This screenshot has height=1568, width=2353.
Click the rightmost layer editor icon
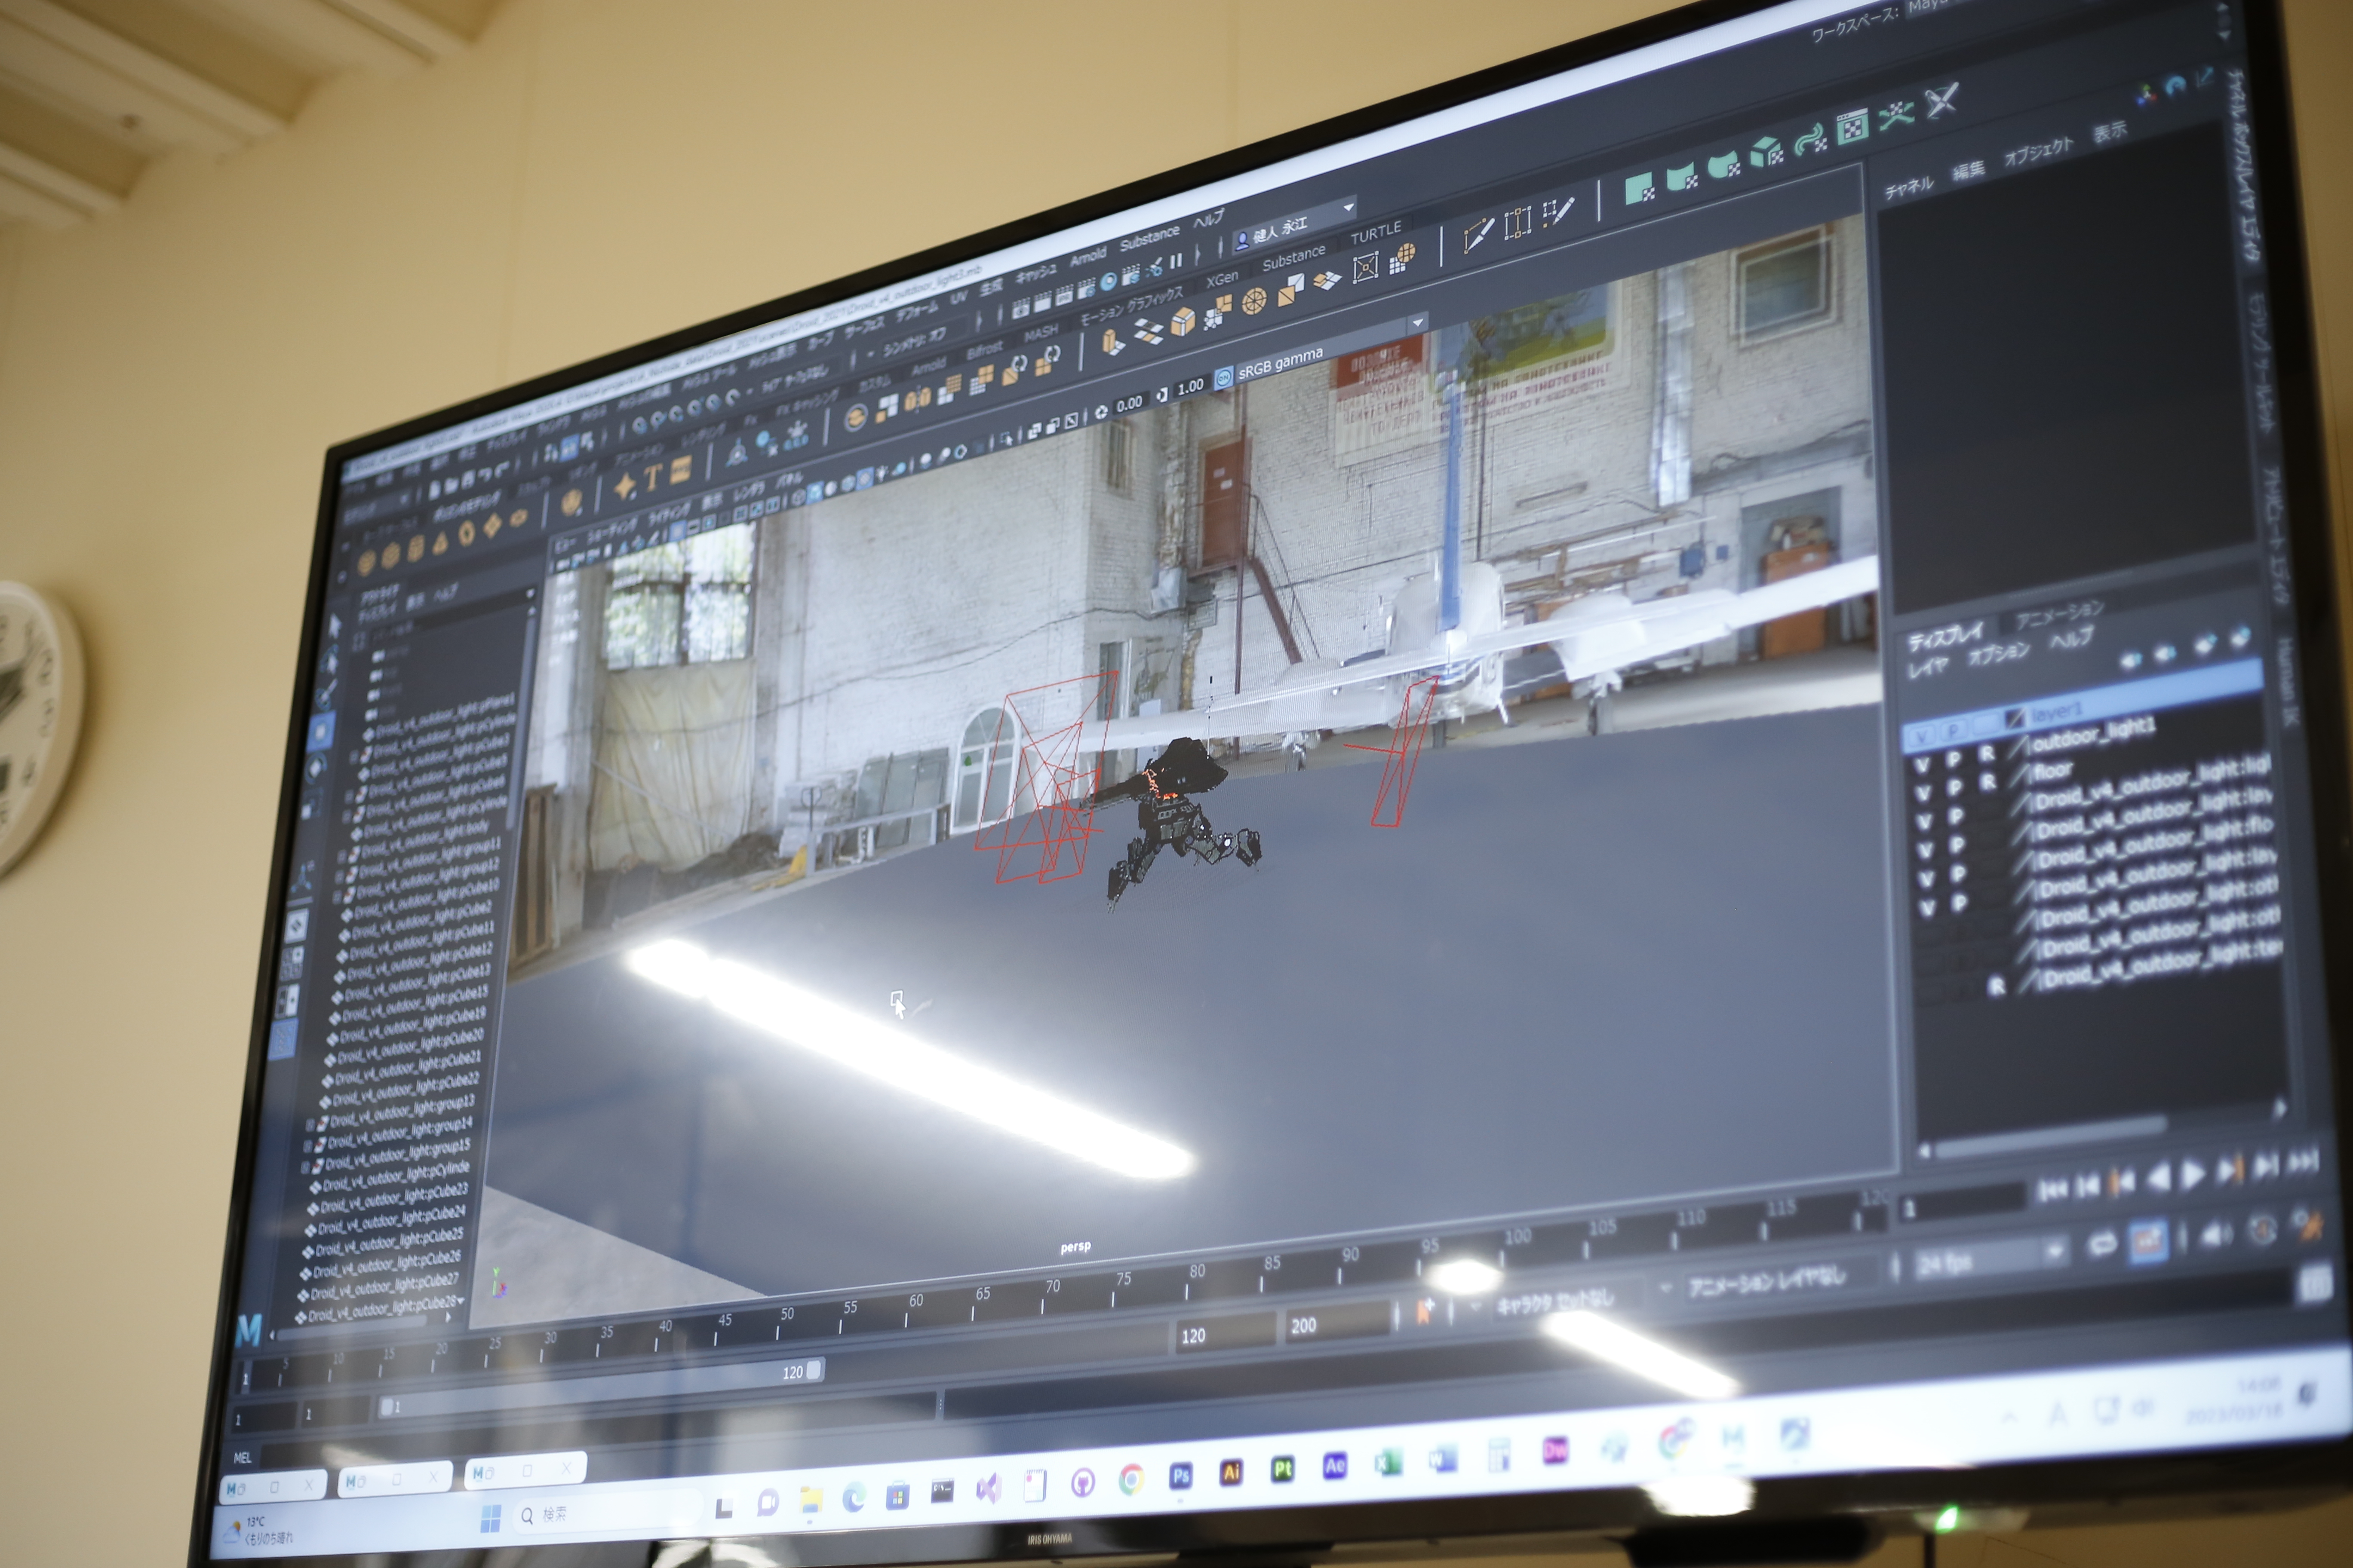coord(2240,636)
